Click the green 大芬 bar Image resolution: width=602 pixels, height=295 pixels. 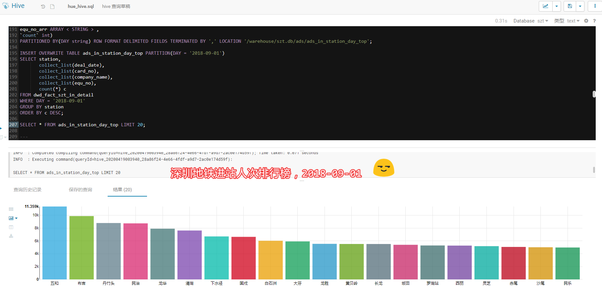[x=297, y=261]
